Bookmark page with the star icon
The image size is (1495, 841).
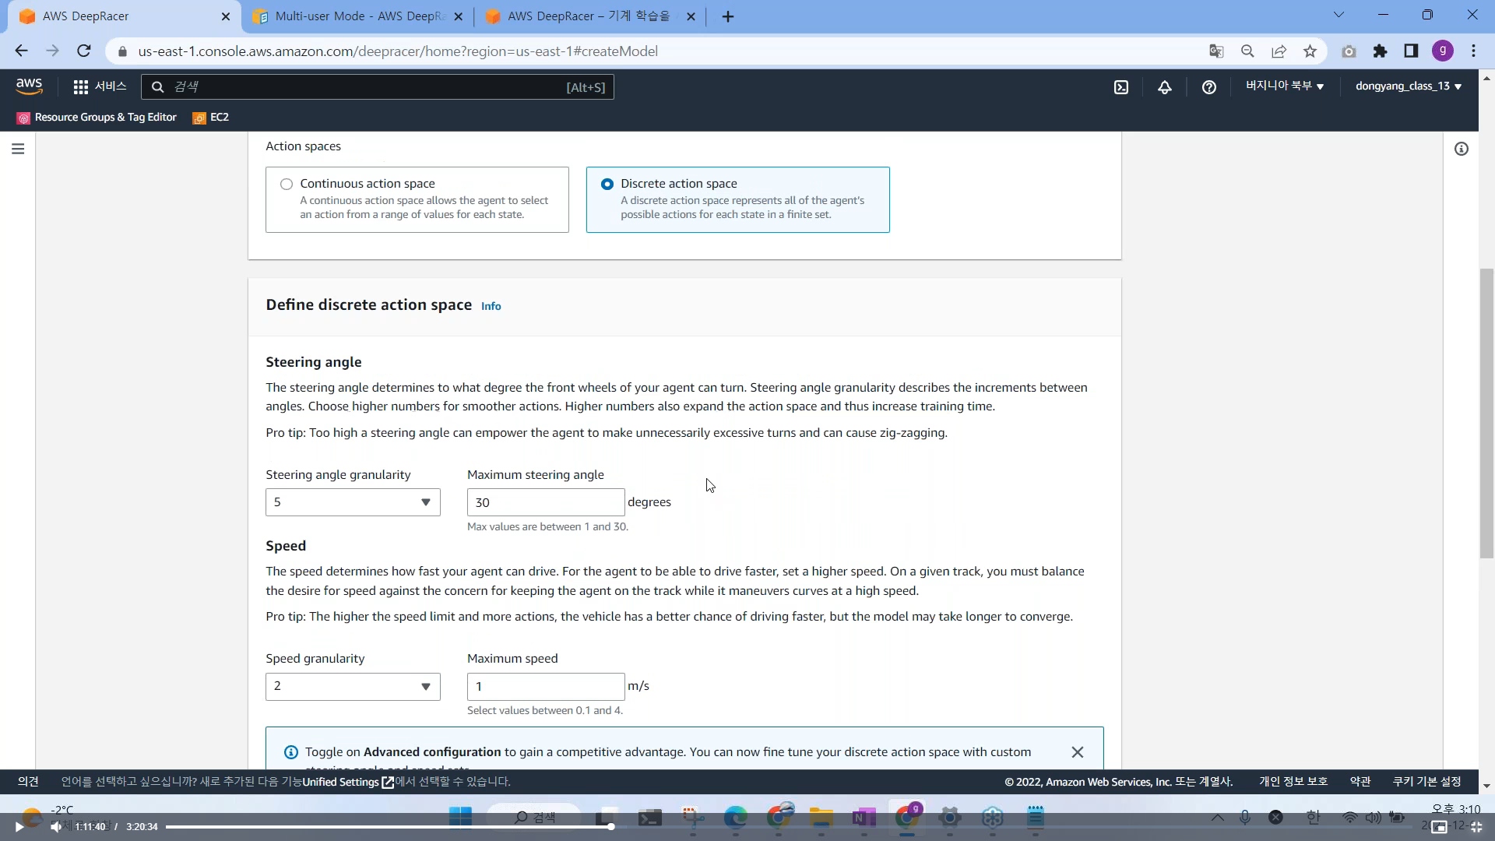pos(1310,51)
